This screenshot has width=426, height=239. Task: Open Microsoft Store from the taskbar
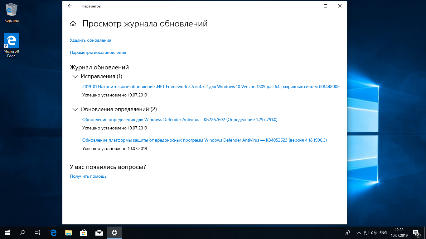84,232
